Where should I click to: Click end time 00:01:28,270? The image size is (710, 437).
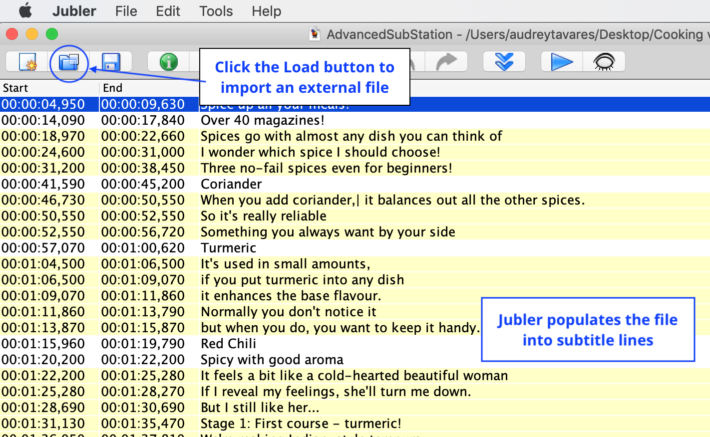(143, 392)
